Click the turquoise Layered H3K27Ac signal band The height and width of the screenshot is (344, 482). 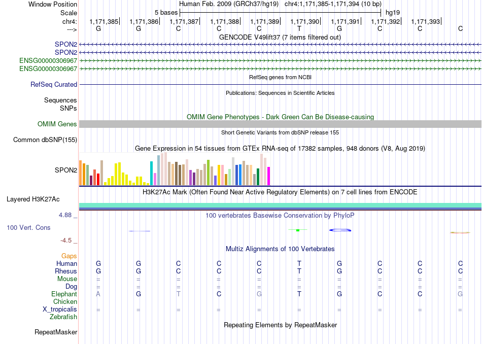point(280,205)
